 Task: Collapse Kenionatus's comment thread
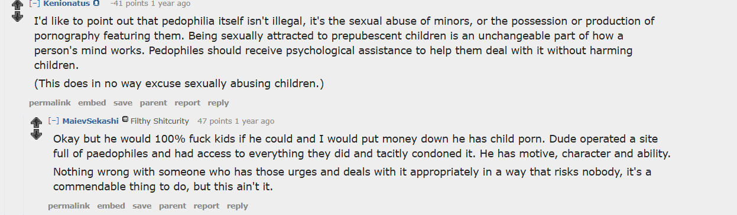click(x=34, y=4)
